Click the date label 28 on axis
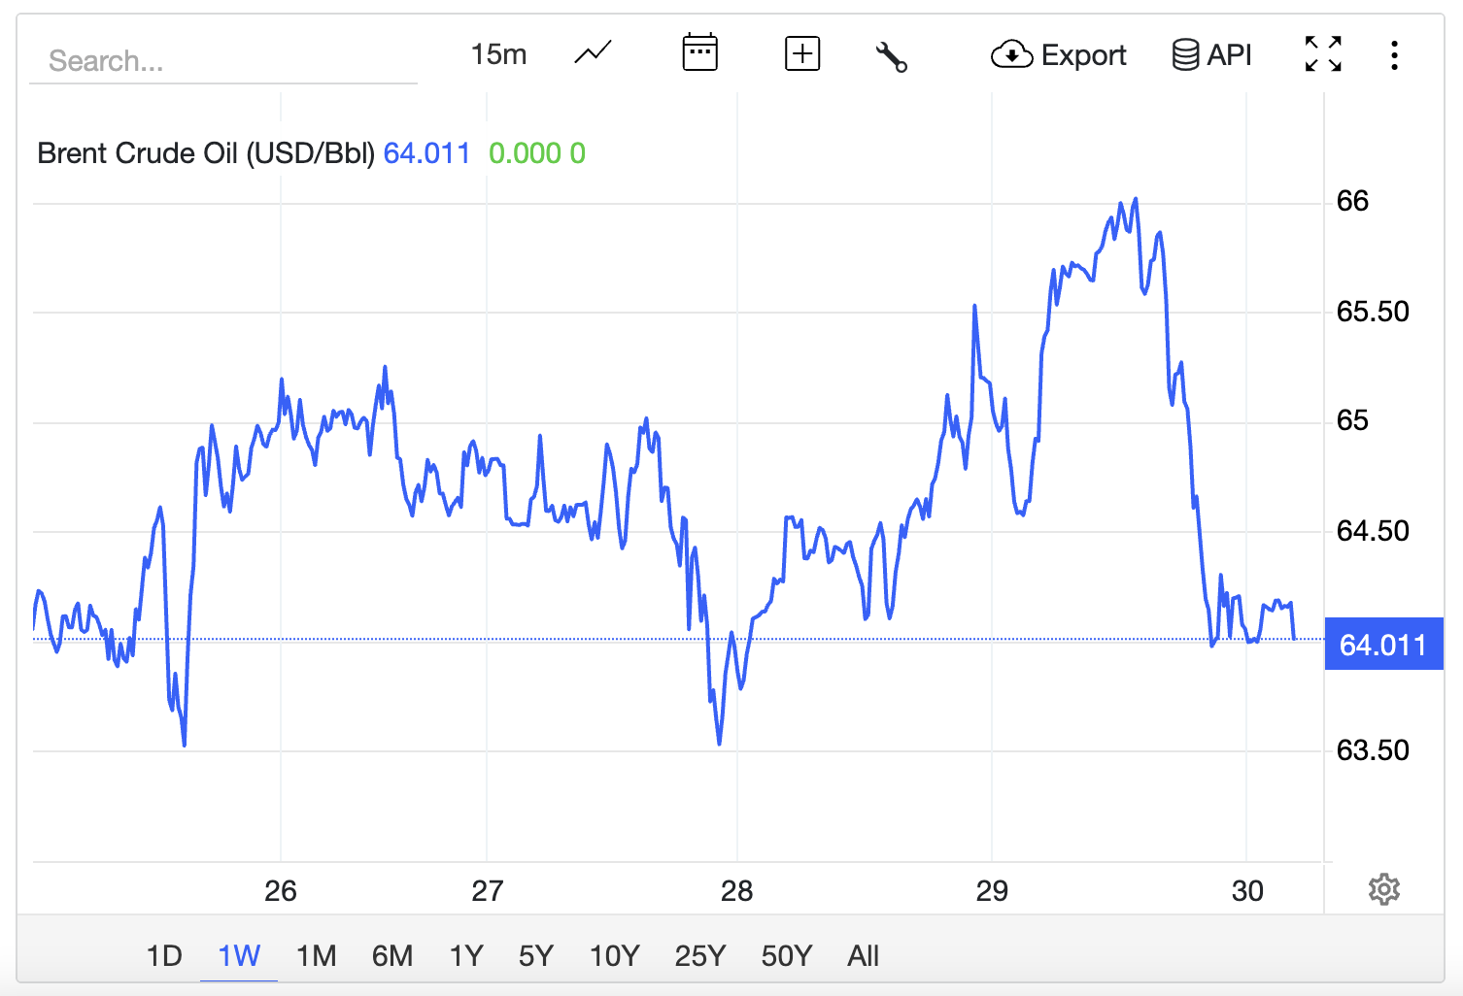The height and width of the screenshot is (996, 1463). tap(737, 891)
